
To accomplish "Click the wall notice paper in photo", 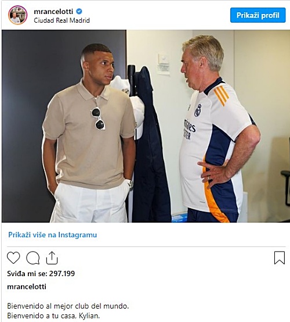I will pos(164,64).
